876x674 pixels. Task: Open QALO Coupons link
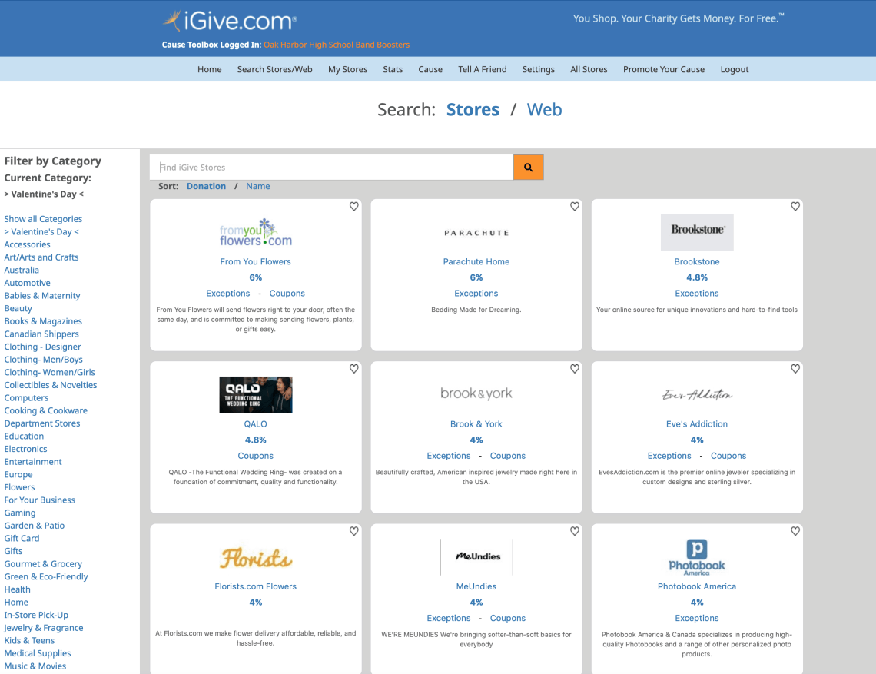pos(255,456)
